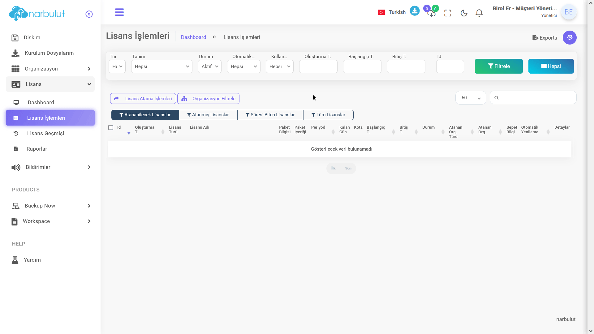Click the BE user avatar
Screen dimensions: 594x334
click(x=569, y=12)
